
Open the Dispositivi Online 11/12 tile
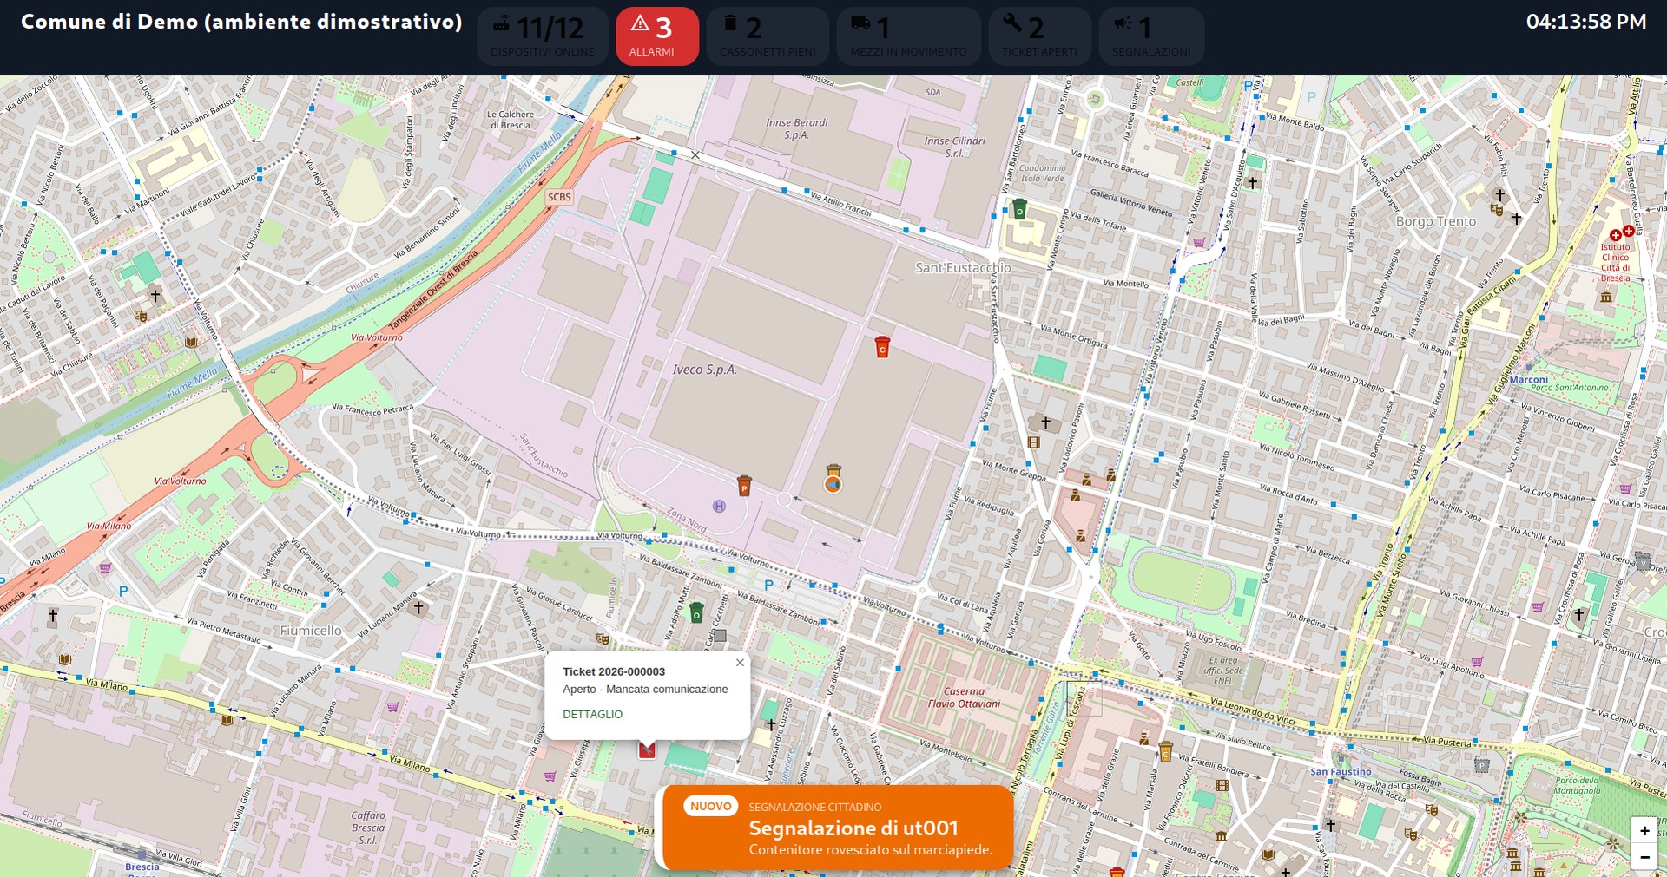point(543,36)
